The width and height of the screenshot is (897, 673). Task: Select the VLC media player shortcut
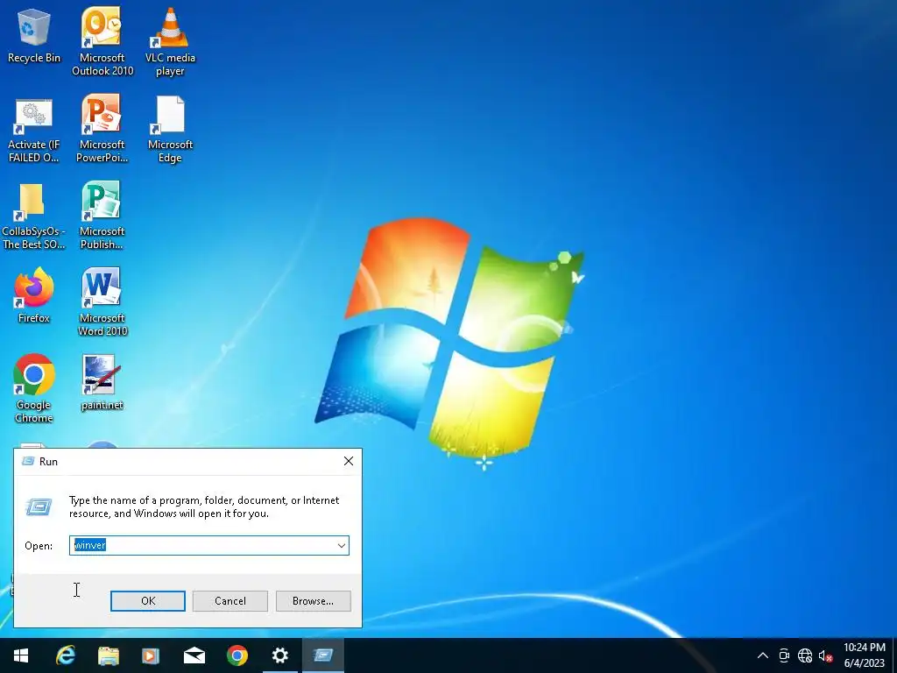click(x=170, y=41)
